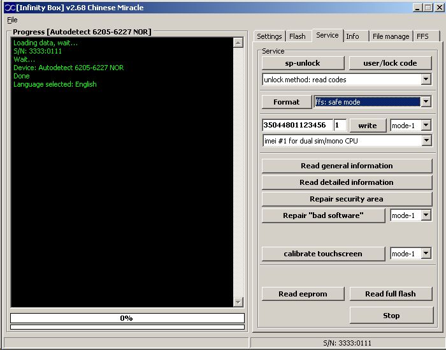The image size is (446, 350).
Task: Click the sp-unlock button
Action: [303, 63]
